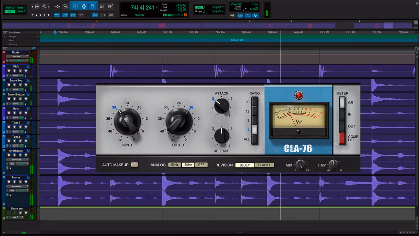Open the waveform view selector on Overheads track
Screen dimensions: 419x236
point(17,159)
